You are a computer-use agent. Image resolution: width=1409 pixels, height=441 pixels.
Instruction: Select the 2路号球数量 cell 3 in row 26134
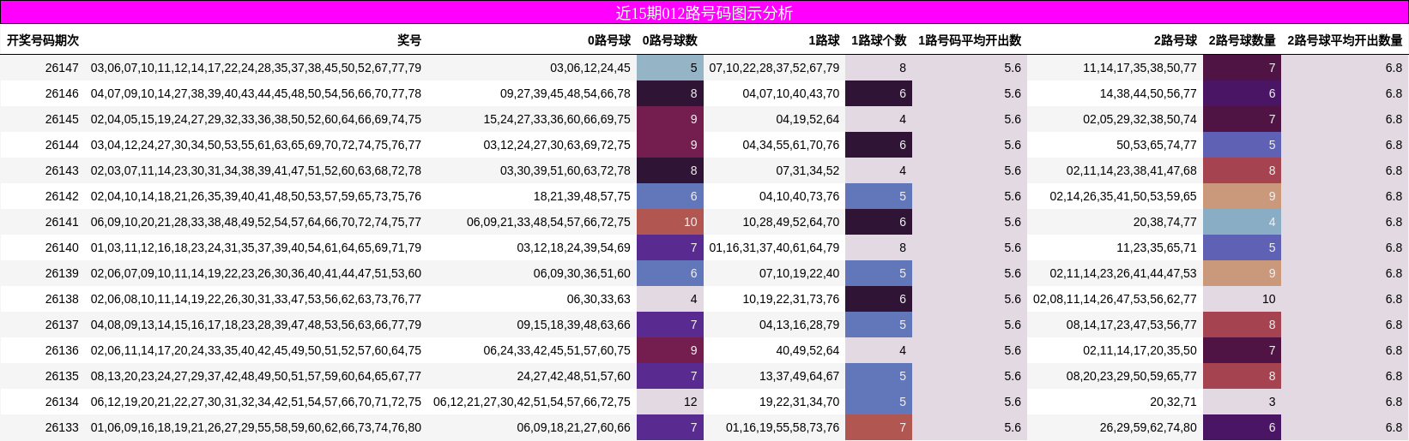point(1242,402)
